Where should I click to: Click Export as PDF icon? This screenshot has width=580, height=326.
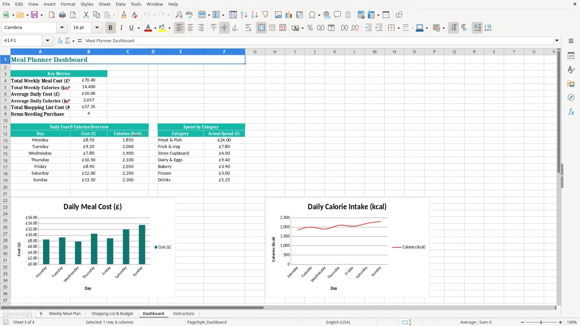tap(52, 15)
